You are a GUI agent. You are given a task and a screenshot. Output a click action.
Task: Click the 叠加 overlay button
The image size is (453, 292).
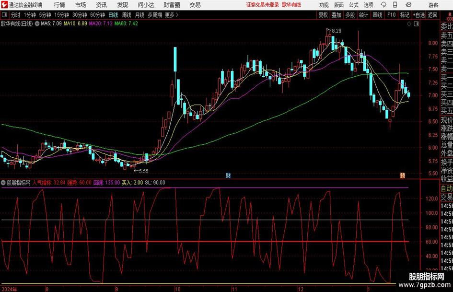point(337,15)
